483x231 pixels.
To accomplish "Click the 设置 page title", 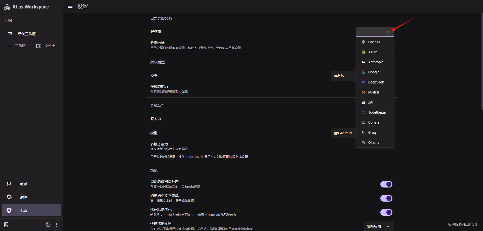I will [83, 6].
